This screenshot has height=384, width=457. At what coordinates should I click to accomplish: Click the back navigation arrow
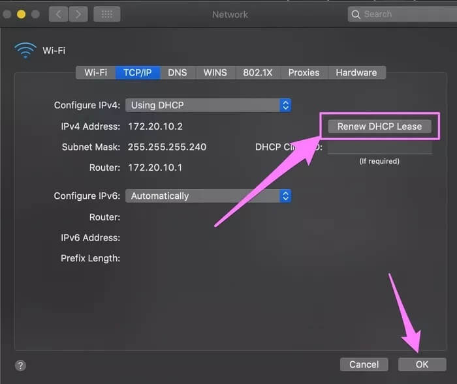coord(59,14)
